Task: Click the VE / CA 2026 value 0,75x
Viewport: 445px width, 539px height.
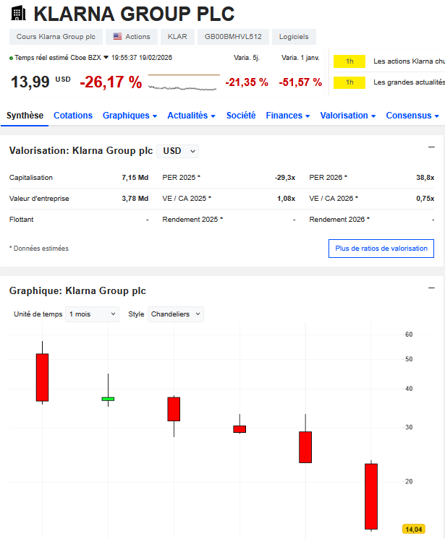Action: pyautogui.click(x=425, y=199)
